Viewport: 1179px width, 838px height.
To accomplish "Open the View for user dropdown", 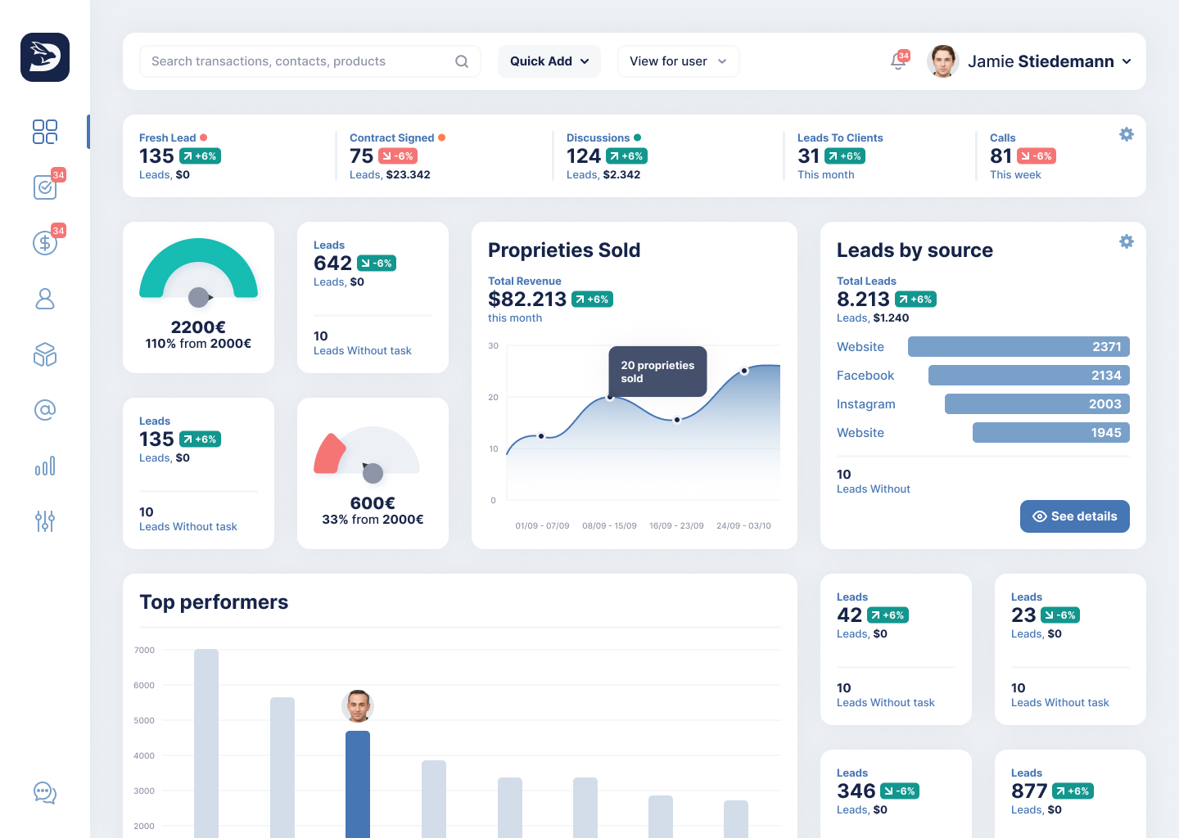I will click(x=679, y=61).
